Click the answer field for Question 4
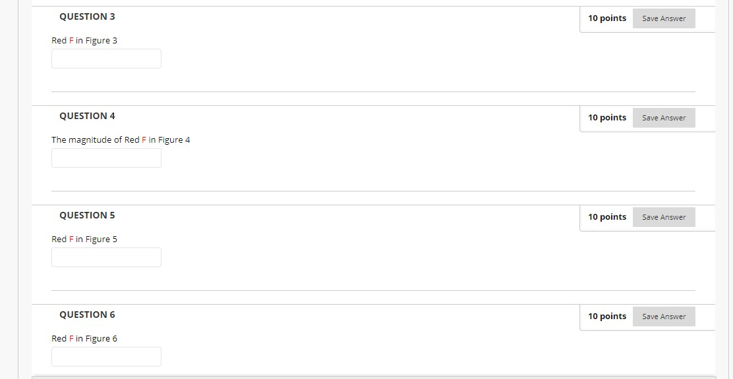This screenshot has width=733, height=379. pos(107,158)
